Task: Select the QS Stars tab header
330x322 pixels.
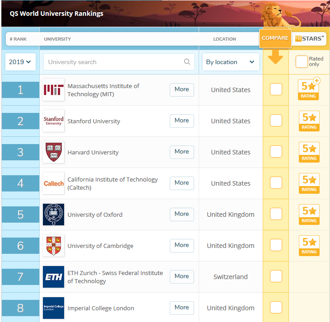Action: (310, 38)
